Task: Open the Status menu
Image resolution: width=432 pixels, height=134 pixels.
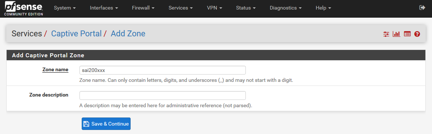Action: 246,8
